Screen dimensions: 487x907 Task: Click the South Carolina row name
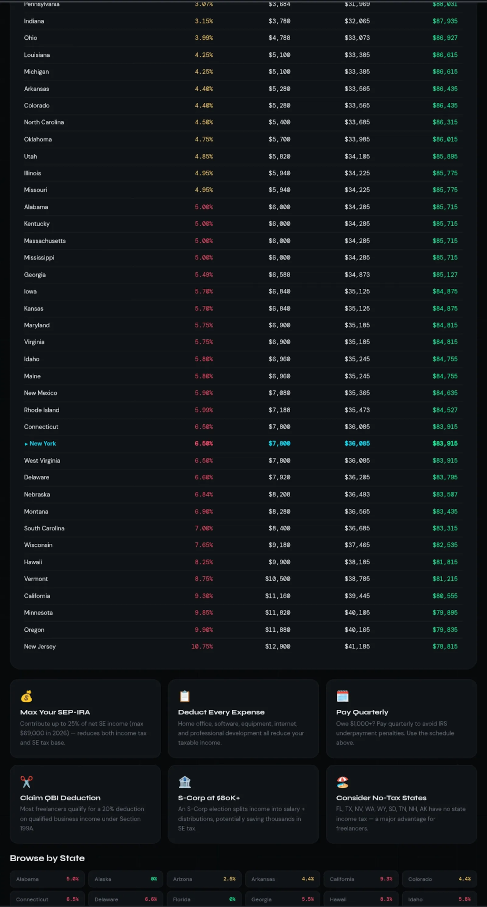(x=44, y=528)
